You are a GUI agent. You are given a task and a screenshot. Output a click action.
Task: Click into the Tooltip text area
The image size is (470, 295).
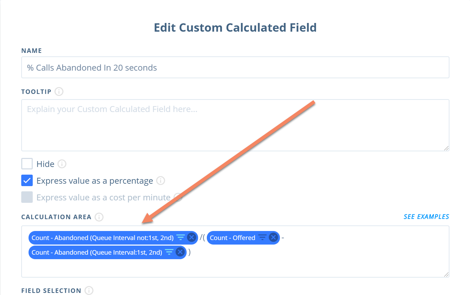tap(235, 125)
